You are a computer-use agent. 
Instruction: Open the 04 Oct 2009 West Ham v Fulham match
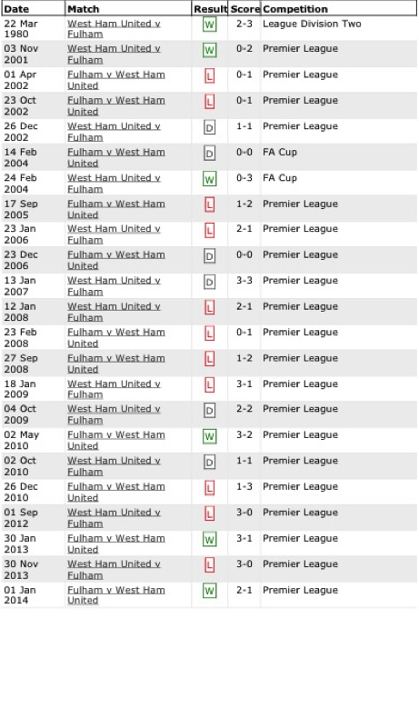pyautogui.click(x=114, y=414)
